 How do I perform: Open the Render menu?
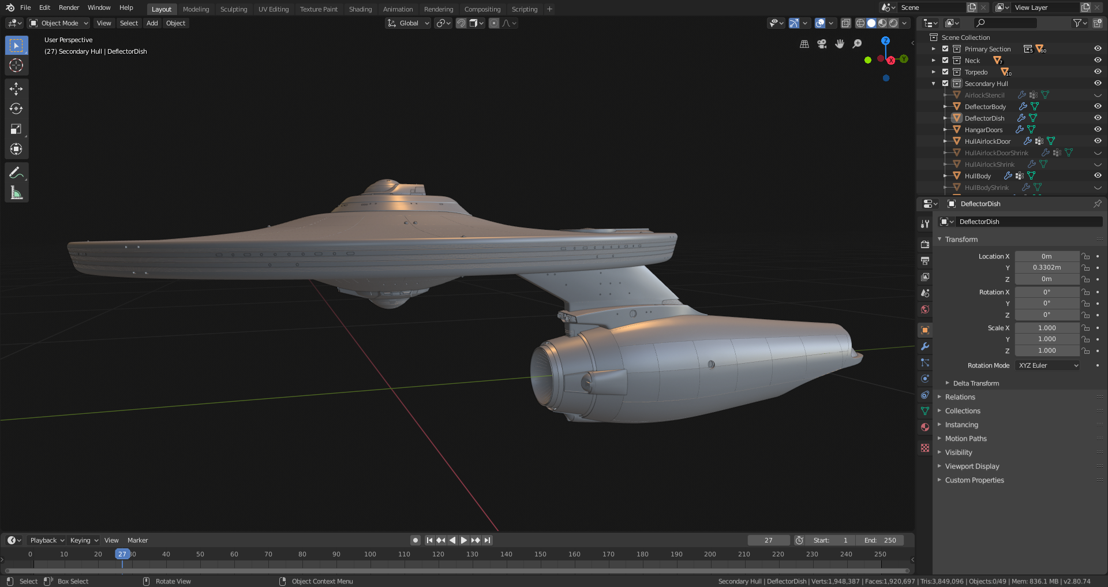point(69,8)
